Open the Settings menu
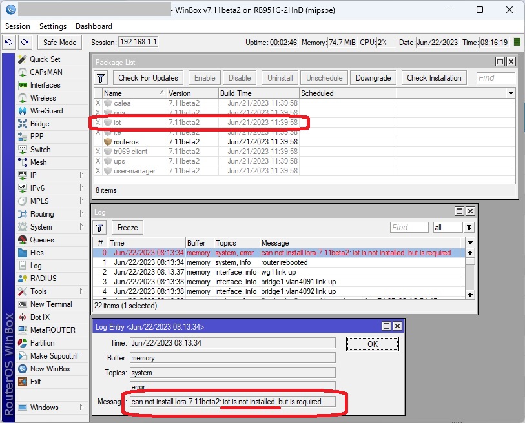Screen dimensions: 525x423 click(53, 26)
